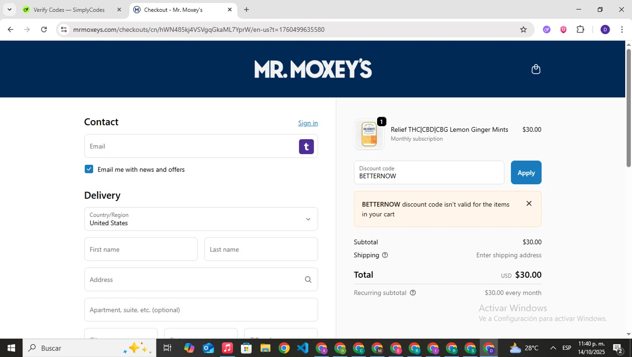Go back with the browser back arrow
The image size is (632, 357).
pos(11,30)
